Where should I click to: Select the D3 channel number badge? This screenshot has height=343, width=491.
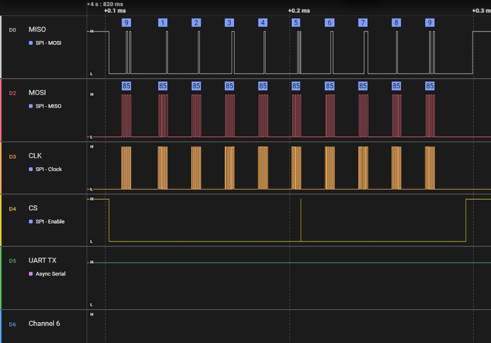12,156
